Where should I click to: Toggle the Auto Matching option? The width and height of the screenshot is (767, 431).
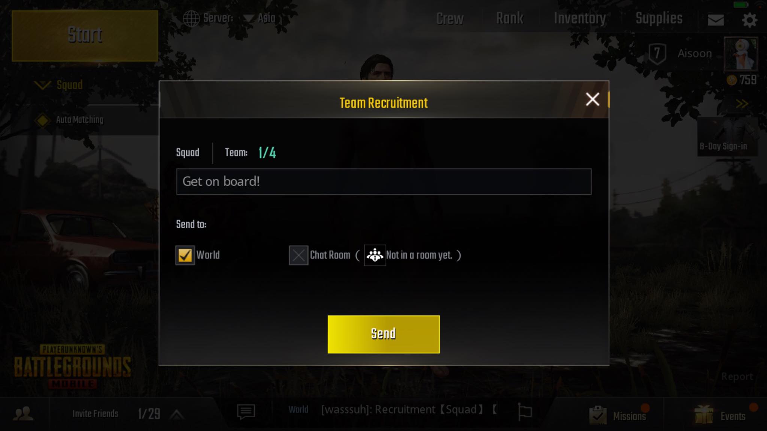pos(42,120)
